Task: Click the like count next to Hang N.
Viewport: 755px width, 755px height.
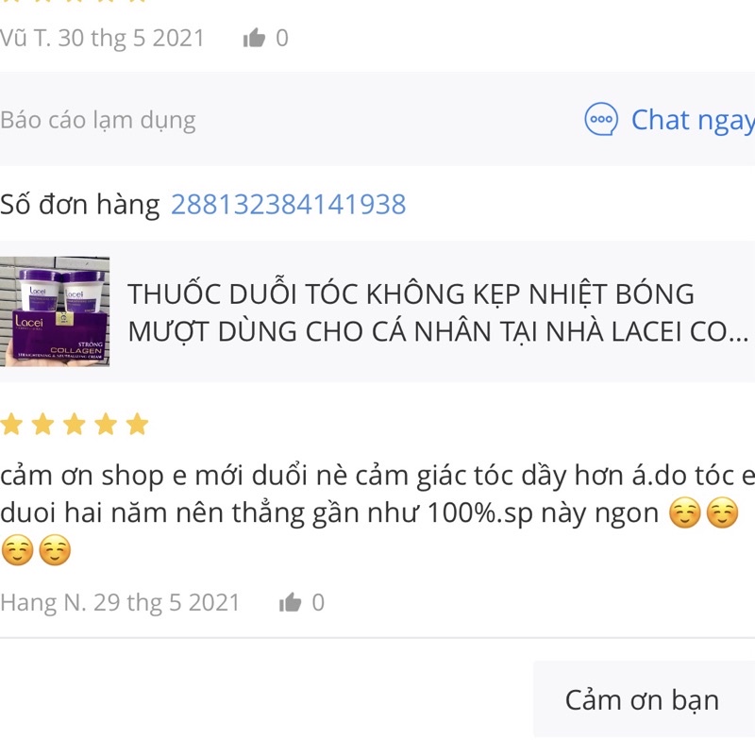Action: click(318, 602)
